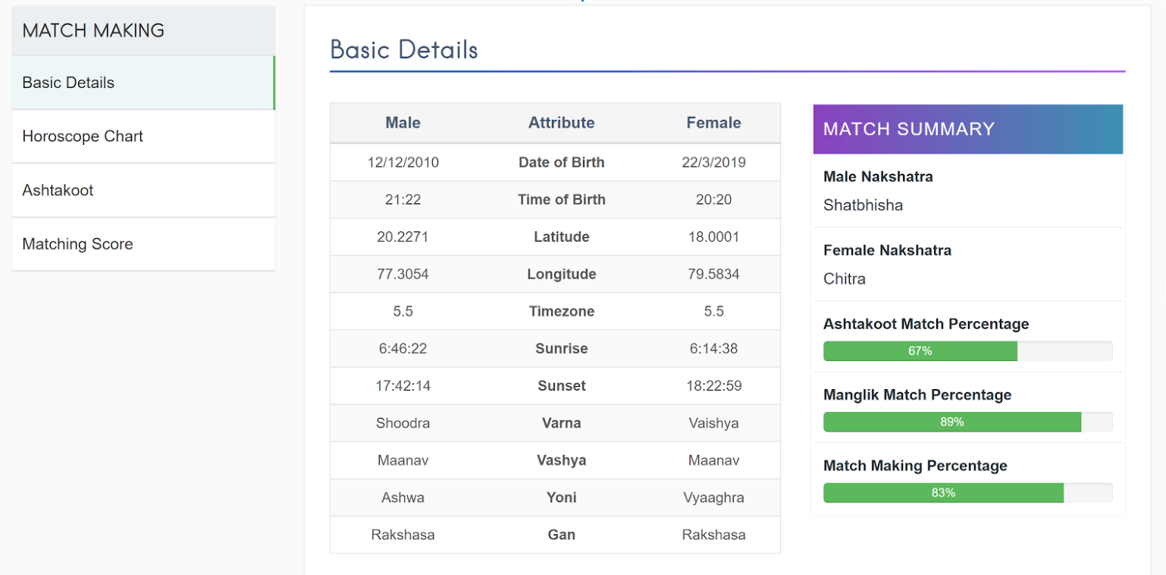Click the Manglik Match Percentage 89% bar
The image size is (1166, 575).
951,422
